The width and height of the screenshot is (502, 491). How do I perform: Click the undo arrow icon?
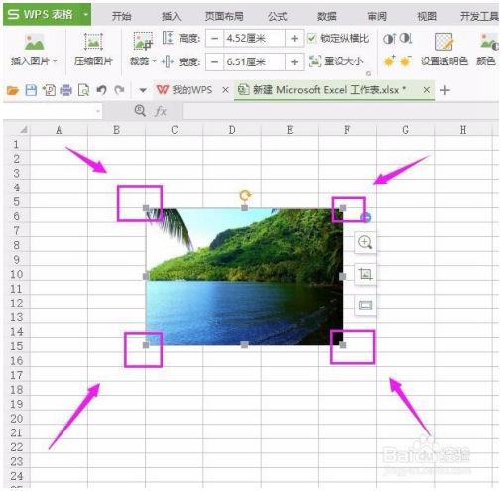click(x=101, y=90)
